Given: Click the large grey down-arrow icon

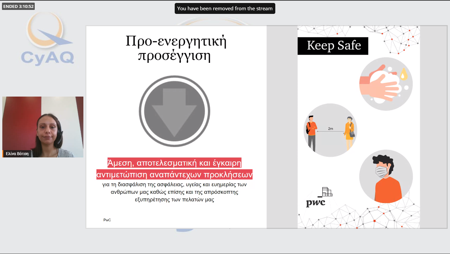Looking at the screenshot, I should (174, 111).
